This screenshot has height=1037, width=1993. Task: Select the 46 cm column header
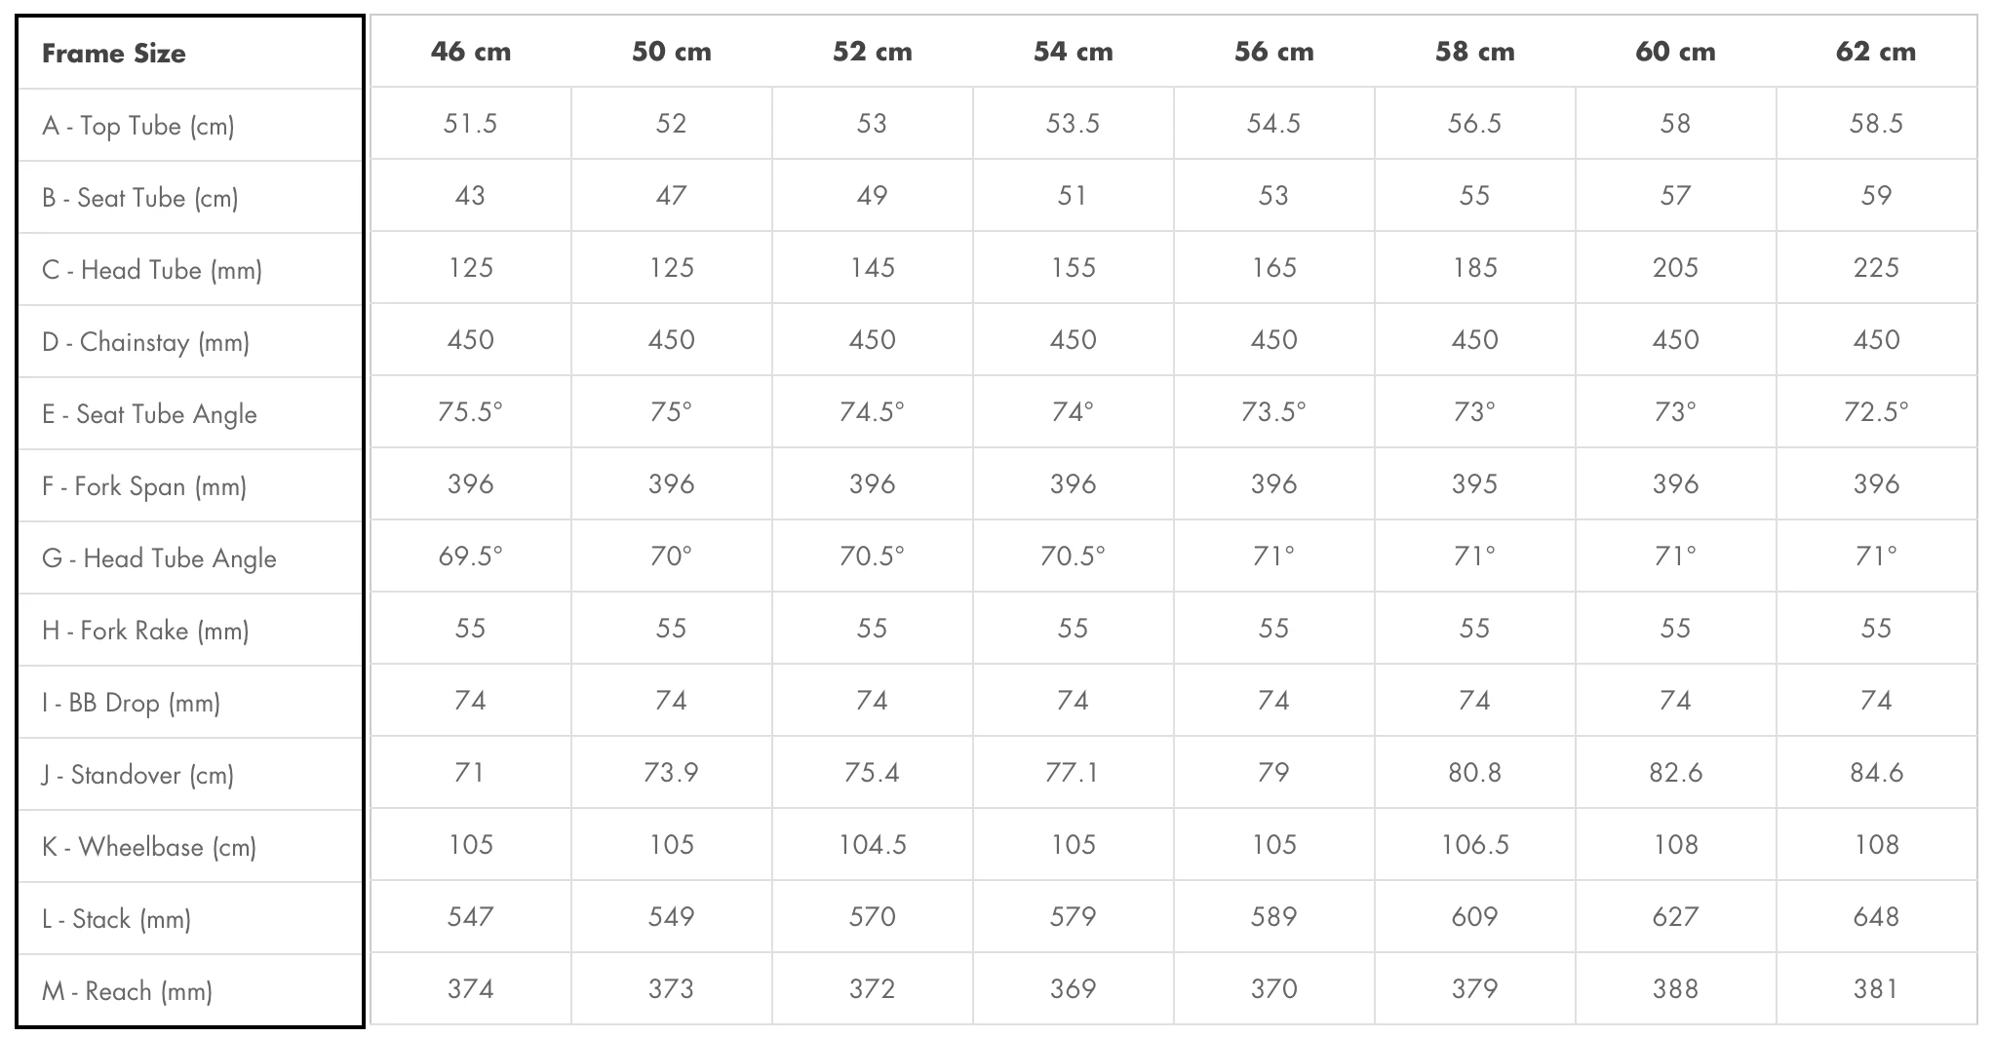click(471, 52)
